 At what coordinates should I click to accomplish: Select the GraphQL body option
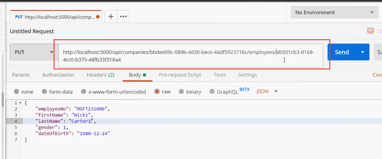click(x=212, y=92)
